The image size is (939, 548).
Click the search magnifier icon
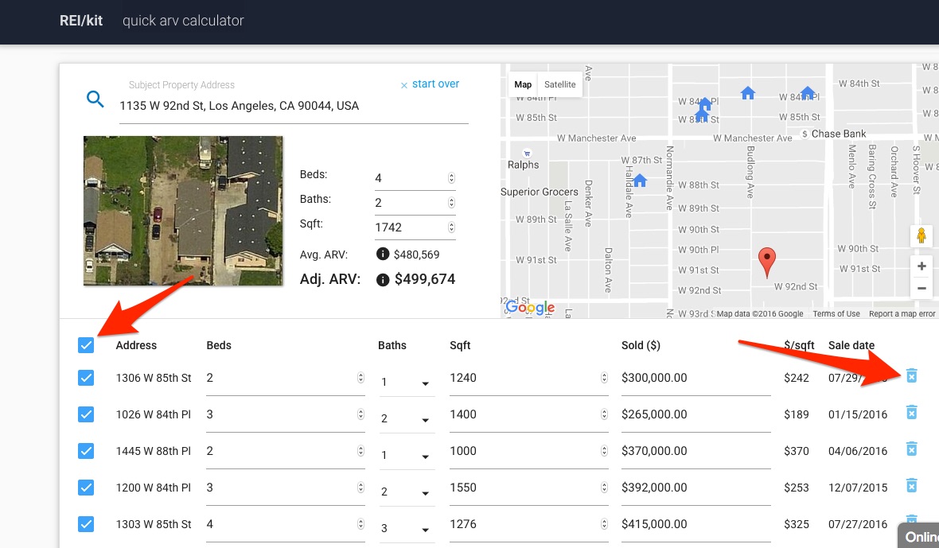tap(95, 99)
